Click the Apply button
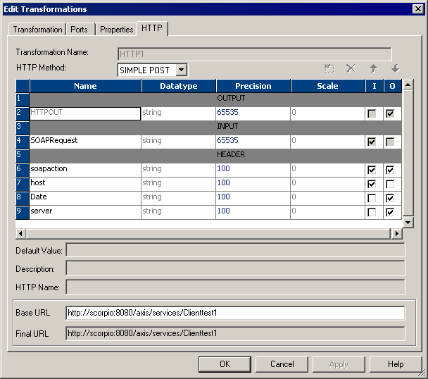 click(339, 364)
